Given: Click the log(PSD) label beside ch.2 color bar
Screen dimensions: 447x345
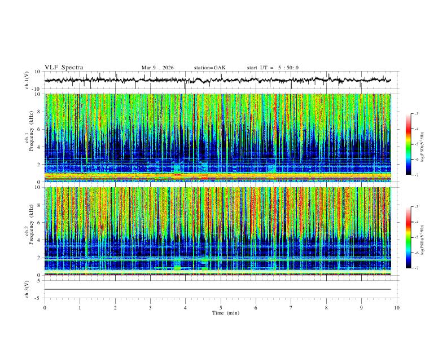Looking at the screenshot, I should pyautogui.click(x=422, y=241).
